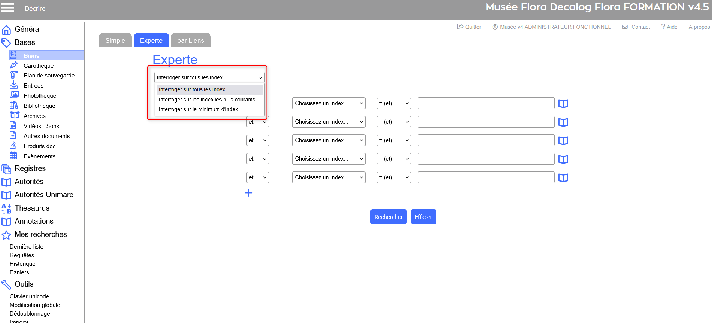Click the Evènements calendar icon
712x323 pixels.
click(13, 156)
